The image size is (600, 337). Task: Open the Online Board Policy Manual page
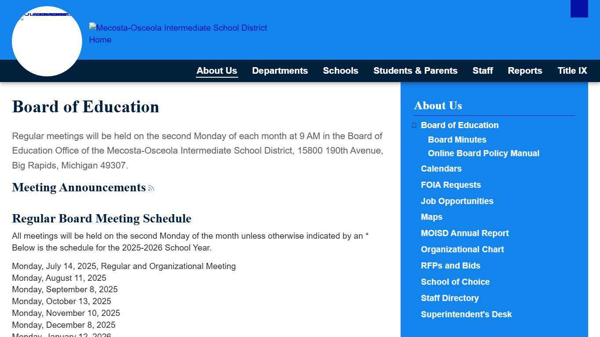(x=483, y=153)
